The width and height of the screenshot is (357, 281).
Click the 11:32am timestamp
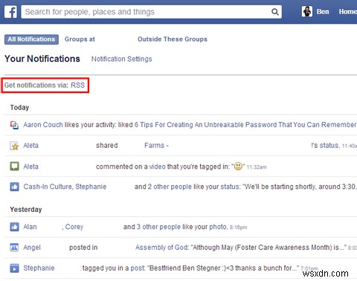point(257,167)
